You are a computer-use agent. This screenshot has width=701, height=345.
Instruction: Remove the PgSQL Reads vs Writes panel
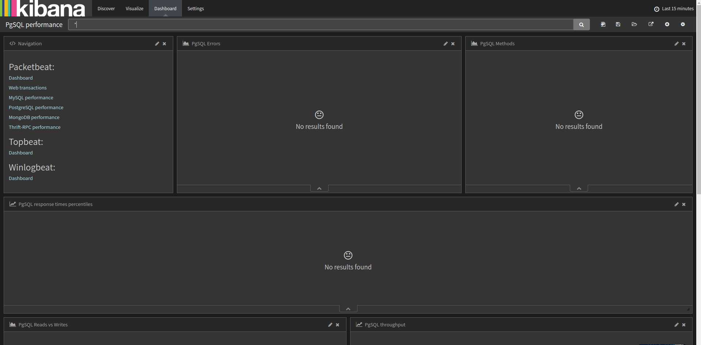point(338,325)
